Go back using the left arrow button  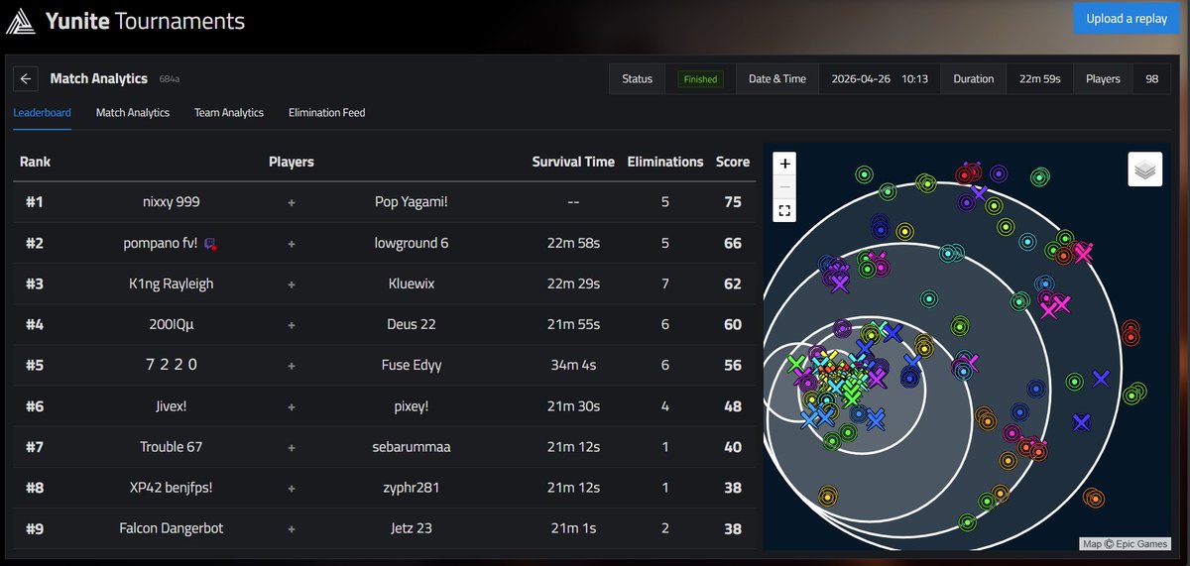click(27, 79)
